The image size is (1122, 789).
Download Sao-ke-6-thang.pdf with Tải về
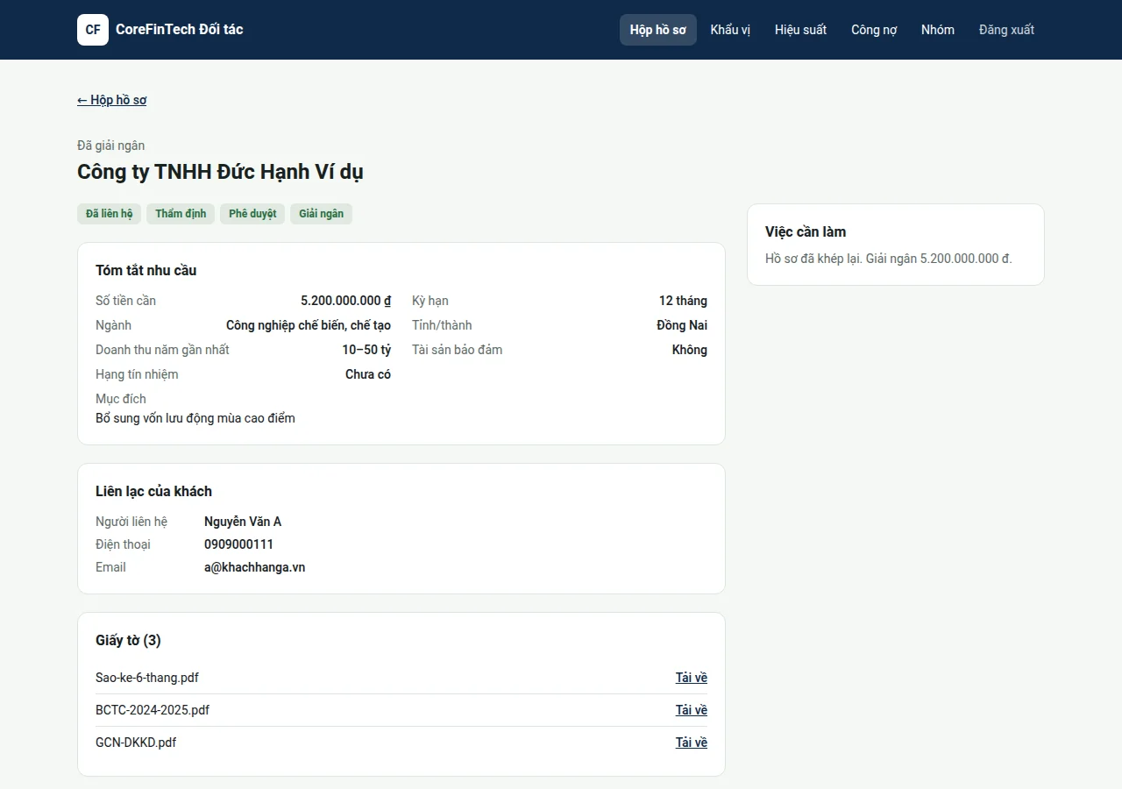point(691,678)
